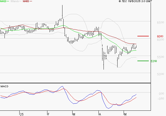Click the MACD indicator panel title
Viewport: 166px width, 116px height.
click(x=5, y=86)
